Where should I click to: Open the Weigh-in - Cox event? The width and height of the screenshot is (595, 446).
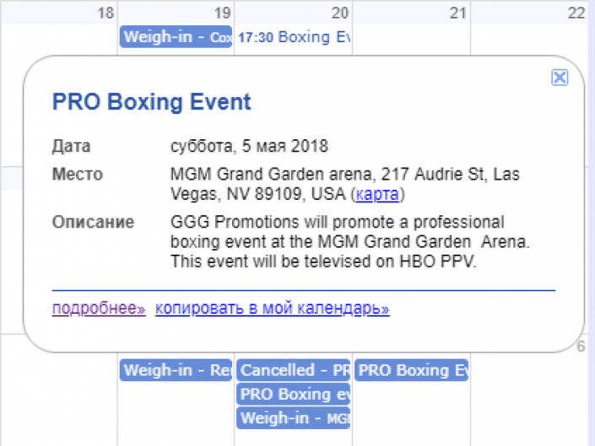(x=176, y=37)
